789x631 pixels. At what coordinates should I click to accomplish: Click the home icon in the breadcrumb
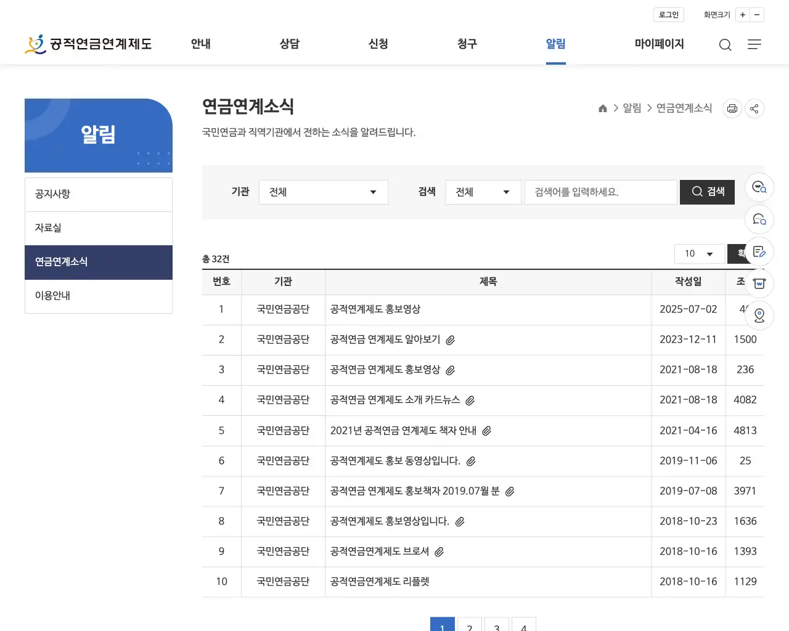click(x=602, y=108)
